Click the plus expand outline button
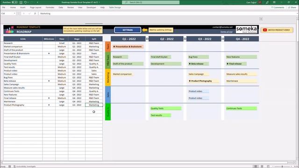This screenshot has width=299, height=168. click(261, 19)
